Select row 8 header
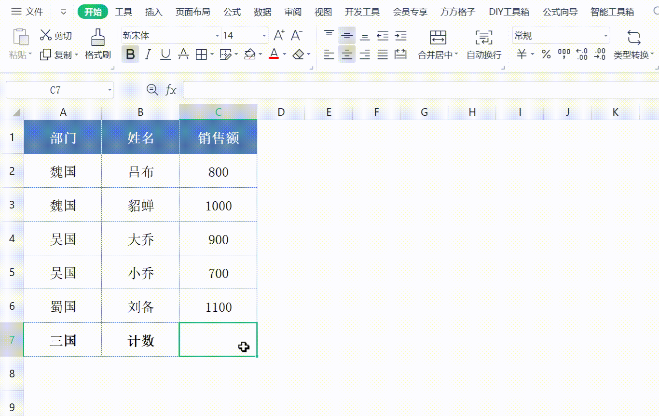Viewport: 659px width, 416px height. point(12,374)
